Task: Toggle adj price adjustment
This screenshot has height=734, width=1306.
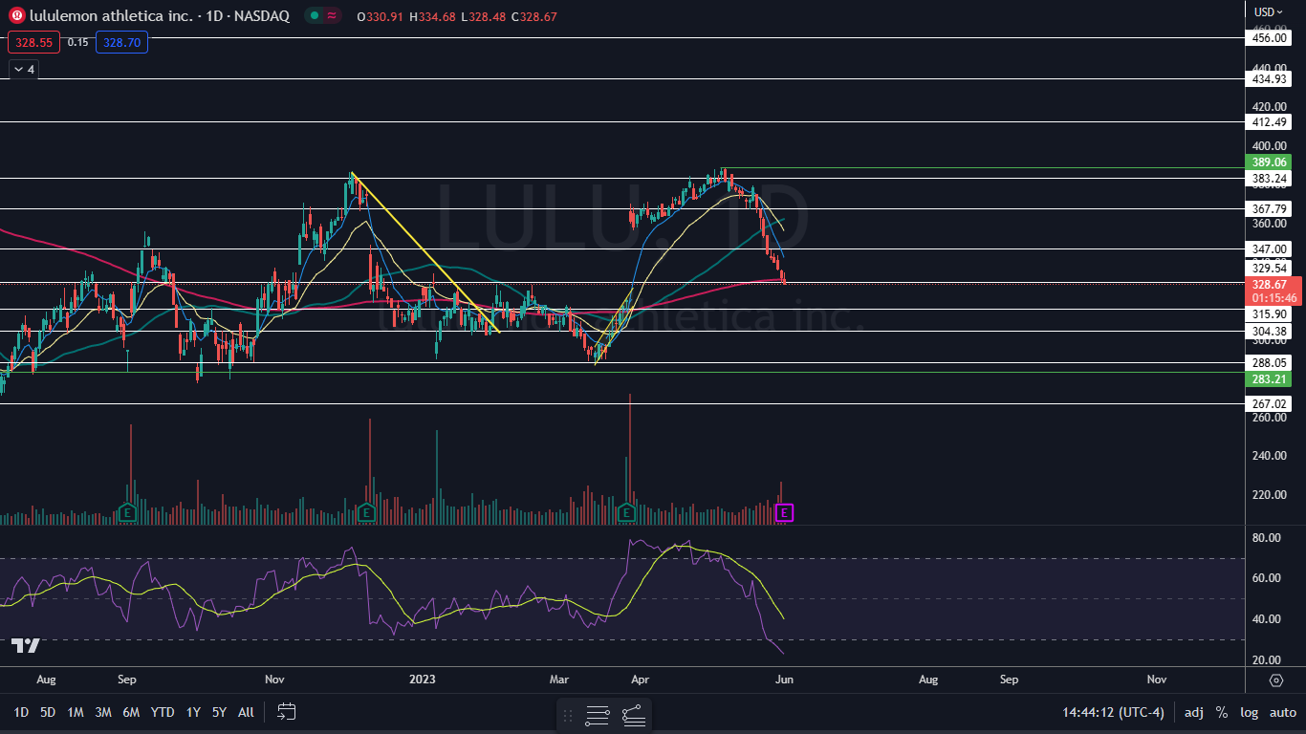Action: click(1194, 712)
